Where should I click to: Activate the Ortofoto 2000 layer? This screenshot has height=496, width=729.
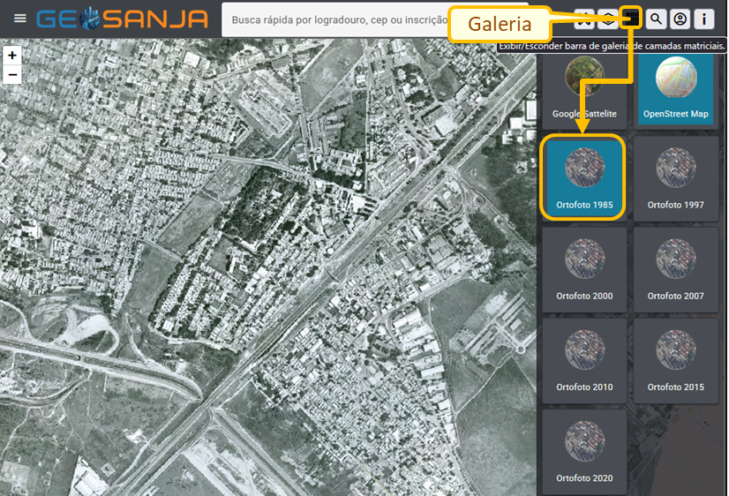584,268
